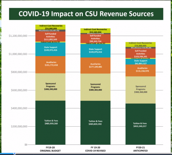Click the $1,000,000,000 y-axis label
Image resolution: width=172 pixels, height=155 pixels.
[x=18, y=54]
